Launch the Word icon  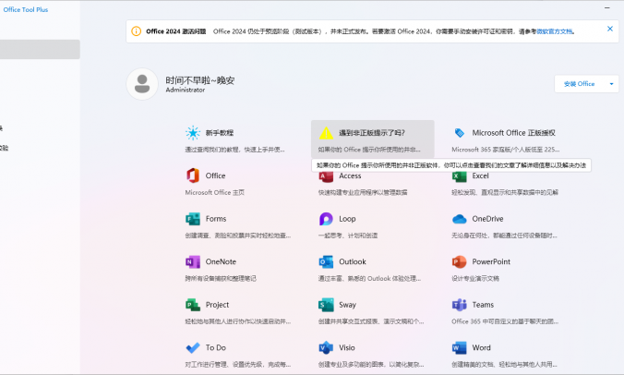point(460,347)
